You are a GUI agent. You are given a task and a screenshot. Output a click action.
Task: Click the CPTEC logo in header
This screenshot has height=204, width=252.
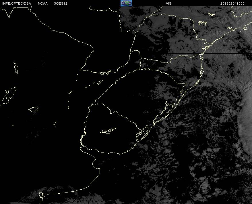click(x=126, y=3)
